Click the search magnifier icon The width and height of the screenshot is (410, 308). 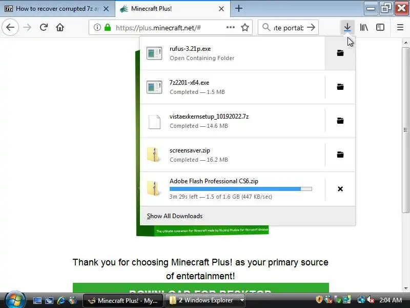[x=266, y=27]
